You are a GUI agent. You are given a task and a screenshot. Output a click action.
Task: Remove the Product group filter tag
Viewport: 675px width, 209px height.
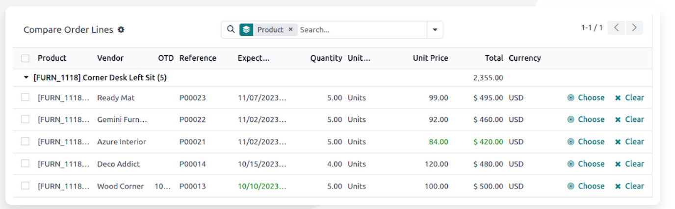coord(290,29)
